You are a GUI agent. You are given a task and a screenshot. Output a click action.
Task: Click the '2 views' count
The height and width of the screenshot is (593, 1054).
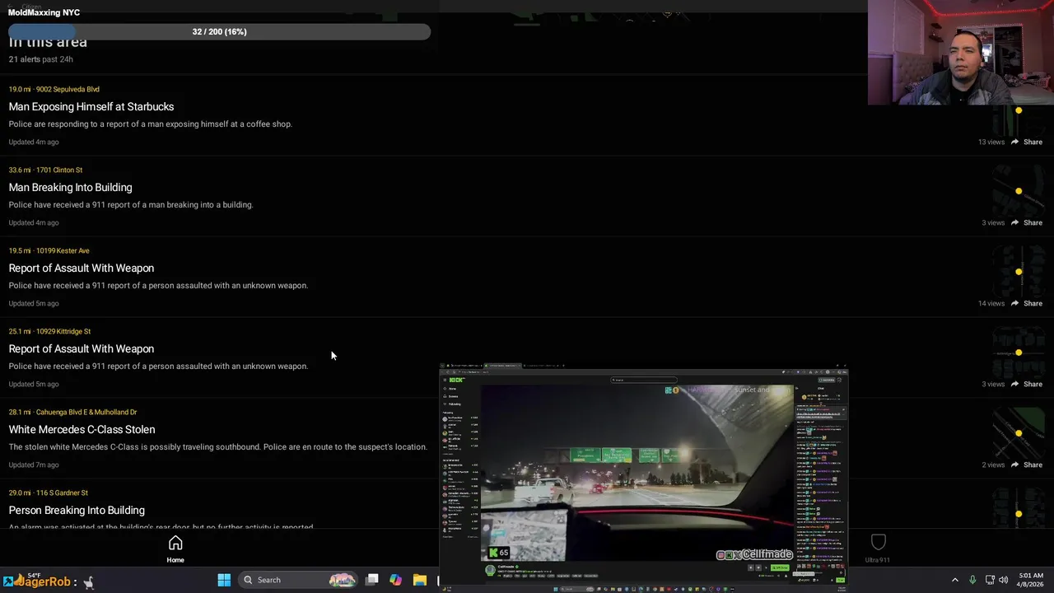tap(993, 465)
